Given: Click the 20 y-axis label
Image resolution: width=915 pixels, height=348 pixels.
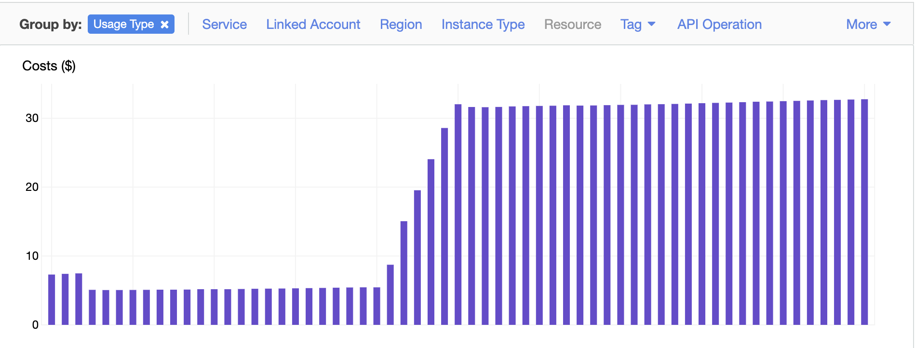Looking at the screenshot, I should 32,187.
